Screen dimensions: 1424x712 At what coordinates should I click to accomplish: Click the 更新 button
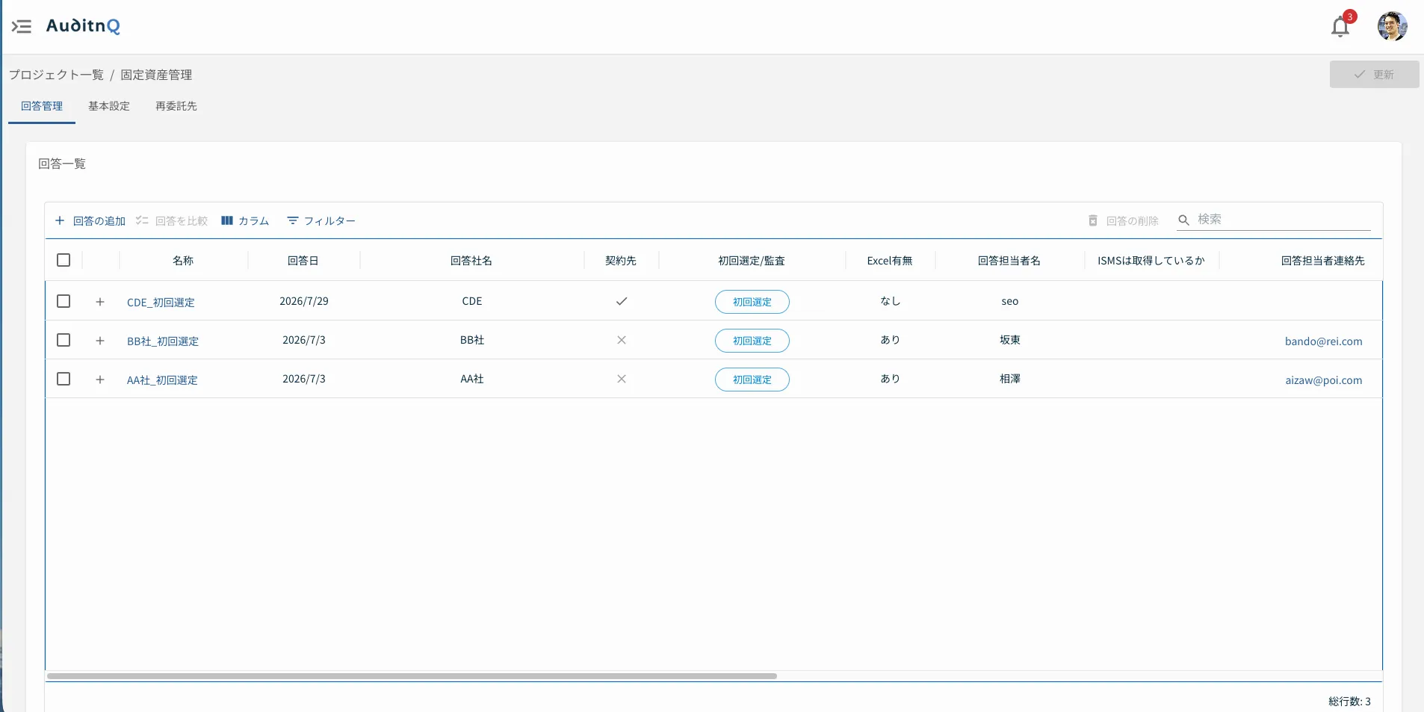1374,75
